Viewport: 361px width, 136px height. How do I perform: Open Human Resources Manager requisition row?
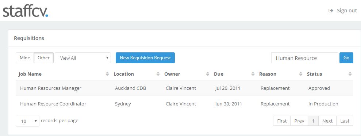(x=184, y=88)
